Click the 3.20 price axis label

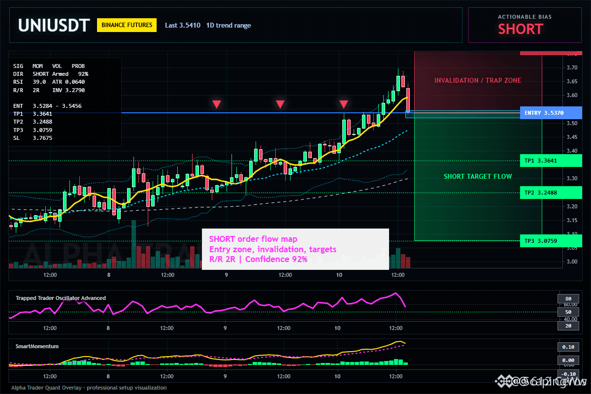571,206
